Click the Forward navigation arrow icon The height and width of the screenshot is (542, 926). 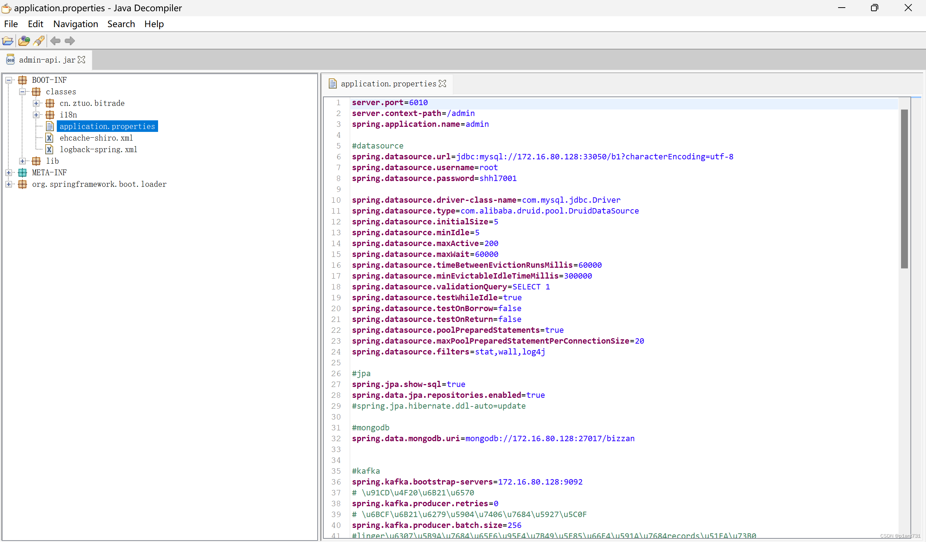coord(69,41)
